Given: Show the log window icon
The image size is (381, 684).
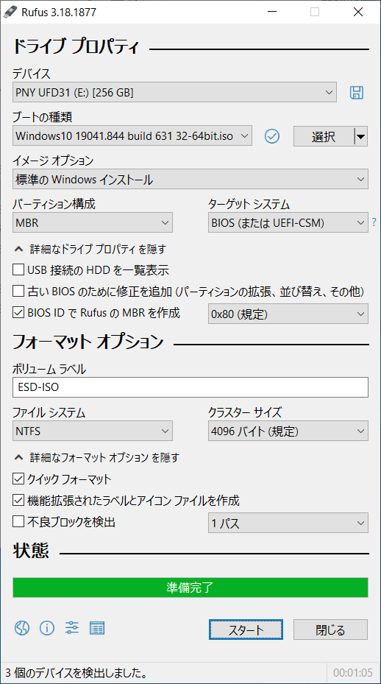Looking at the screenshot, I should (97, 628).
